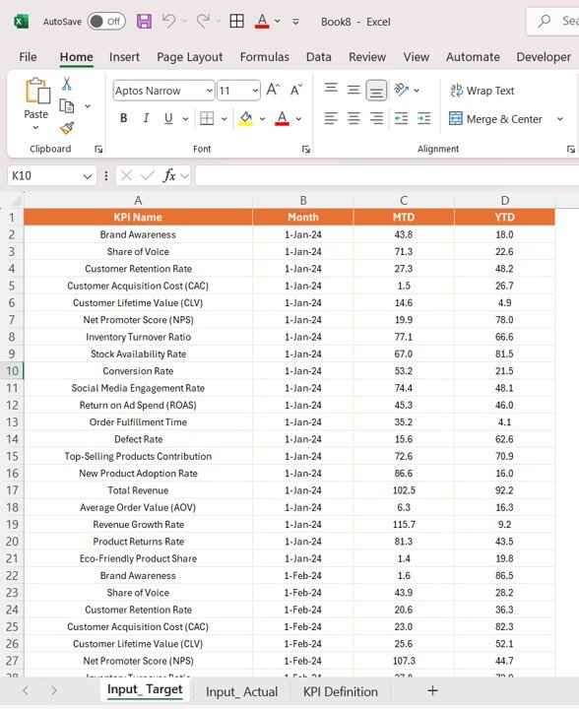This screenshot has width=579, height=709.
Task: Click previous sheet navigation arrow
Action: 26,690
